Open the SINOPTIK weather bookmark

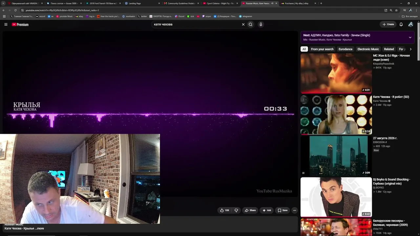tap(161, 16)
